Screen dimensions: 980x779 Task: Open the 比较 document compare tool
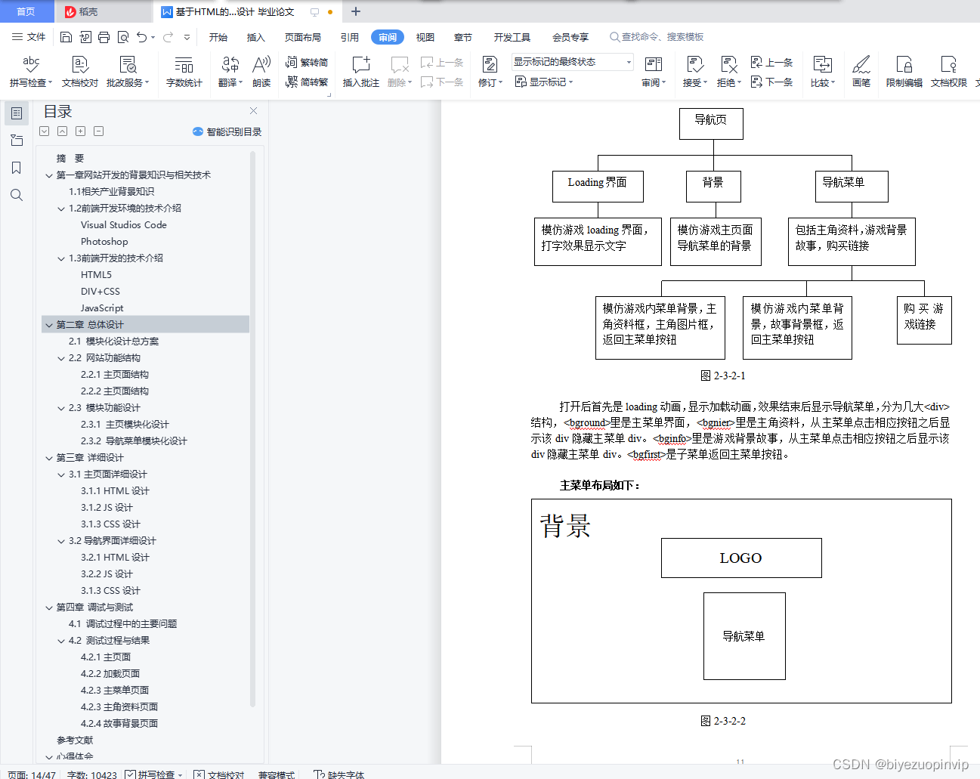tap(822, 70)
